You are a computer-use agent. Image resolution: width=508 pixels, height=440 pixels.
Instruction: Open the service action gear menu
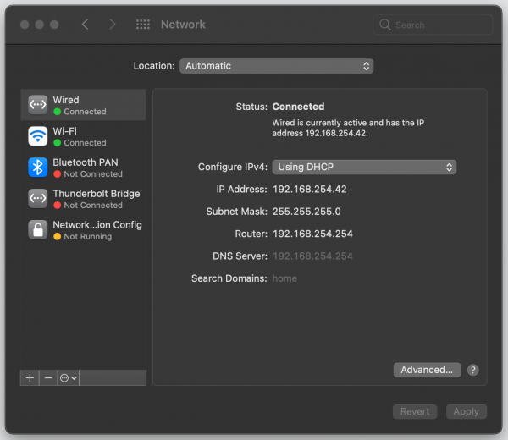click(69, 378)
